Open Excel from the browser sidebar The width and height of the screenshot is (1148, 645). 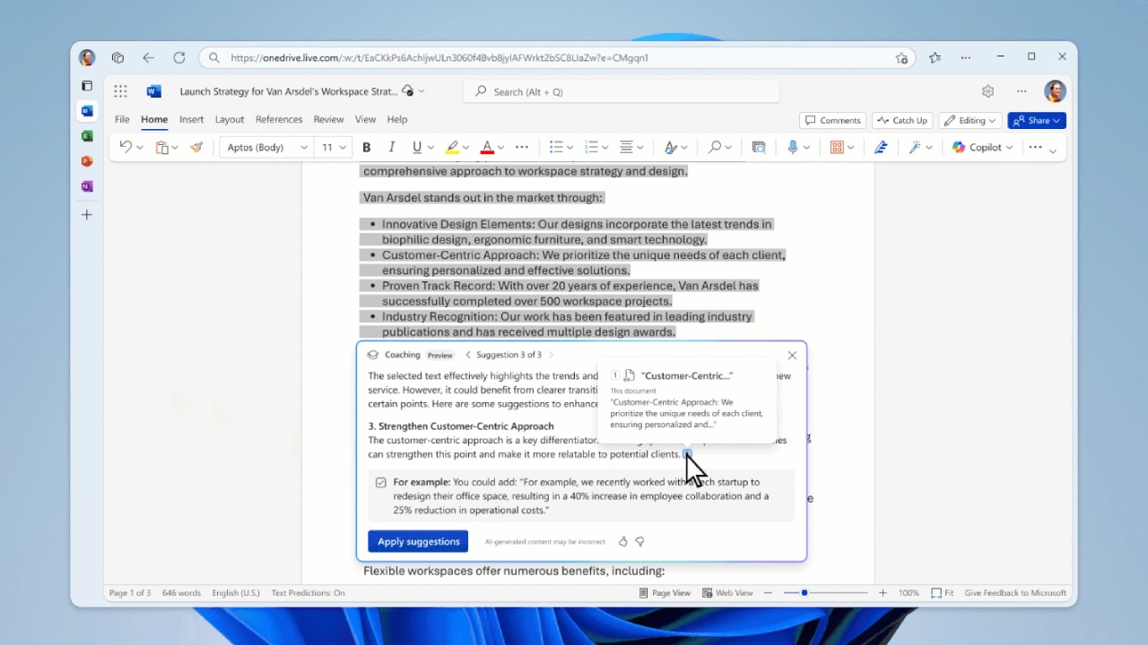87,136
